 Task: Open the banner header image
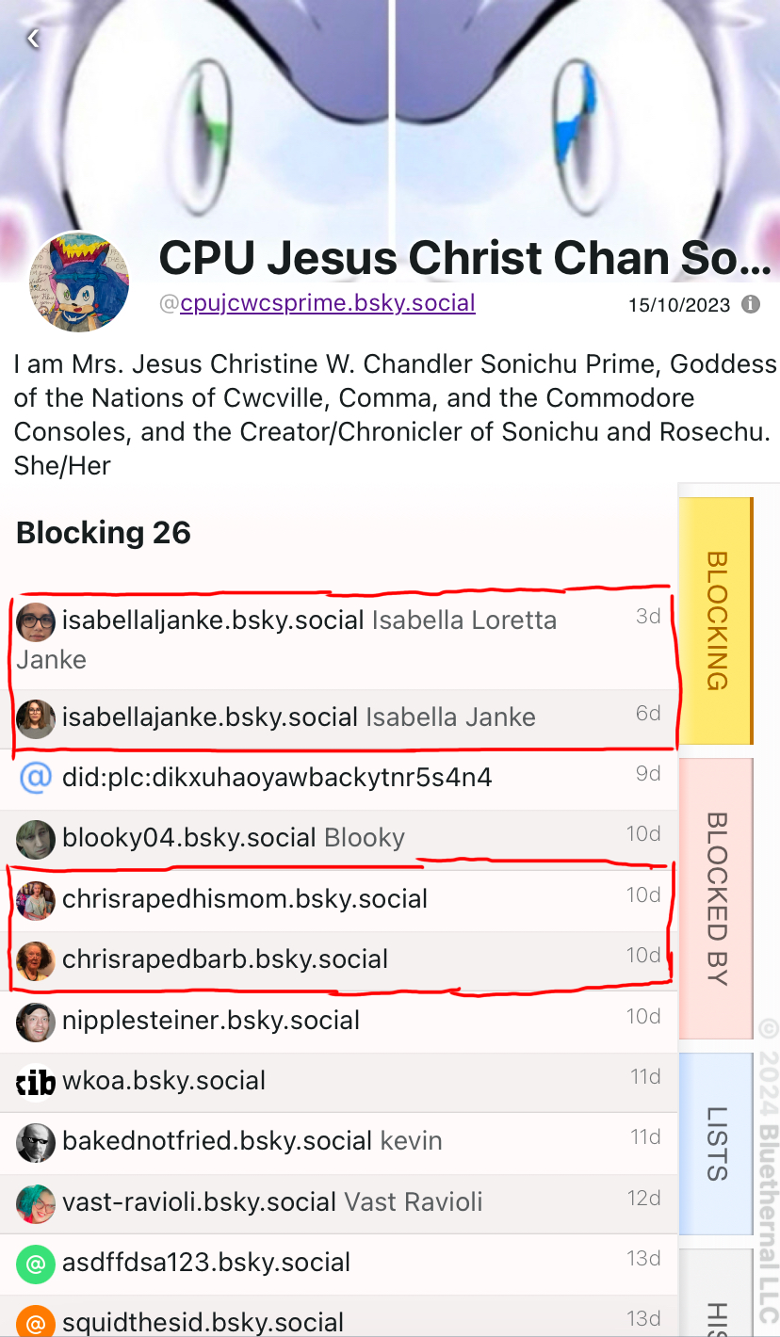(390, 113)
